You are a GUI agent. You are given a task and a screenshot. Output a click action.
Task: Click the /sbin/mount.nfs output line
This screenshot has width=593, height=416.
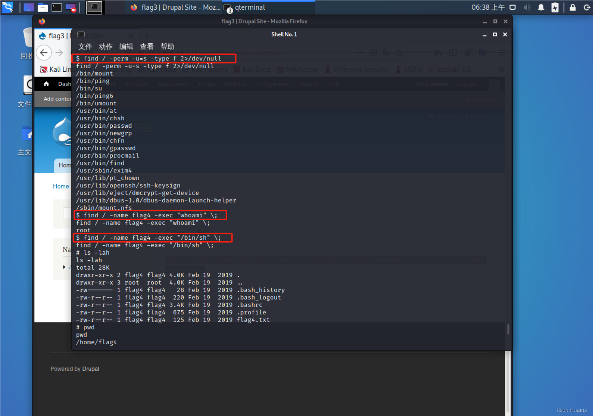(x=104, y=208)
